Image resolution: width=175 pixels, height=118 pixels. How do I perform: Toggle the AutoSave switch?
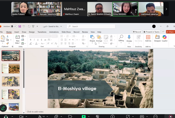(14, 26)
